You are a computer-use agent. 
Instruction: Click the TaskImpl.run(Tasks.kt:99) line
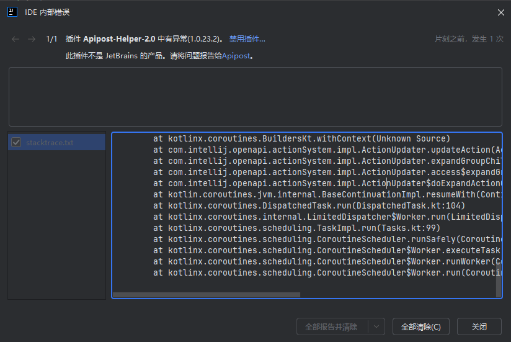pyautogui.click(x=296, y=228)
